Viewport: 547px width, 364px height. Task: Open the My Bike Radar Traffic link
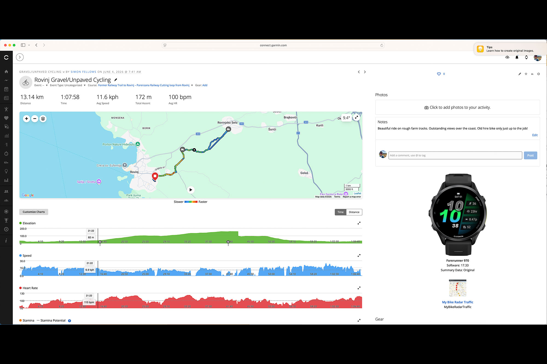pyautogui.click(x=458, y=302)
